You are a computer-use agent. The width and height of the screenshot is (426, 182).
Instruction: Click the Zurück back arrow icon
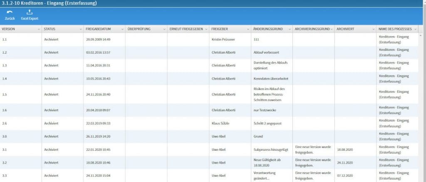[x=9, y=12]
